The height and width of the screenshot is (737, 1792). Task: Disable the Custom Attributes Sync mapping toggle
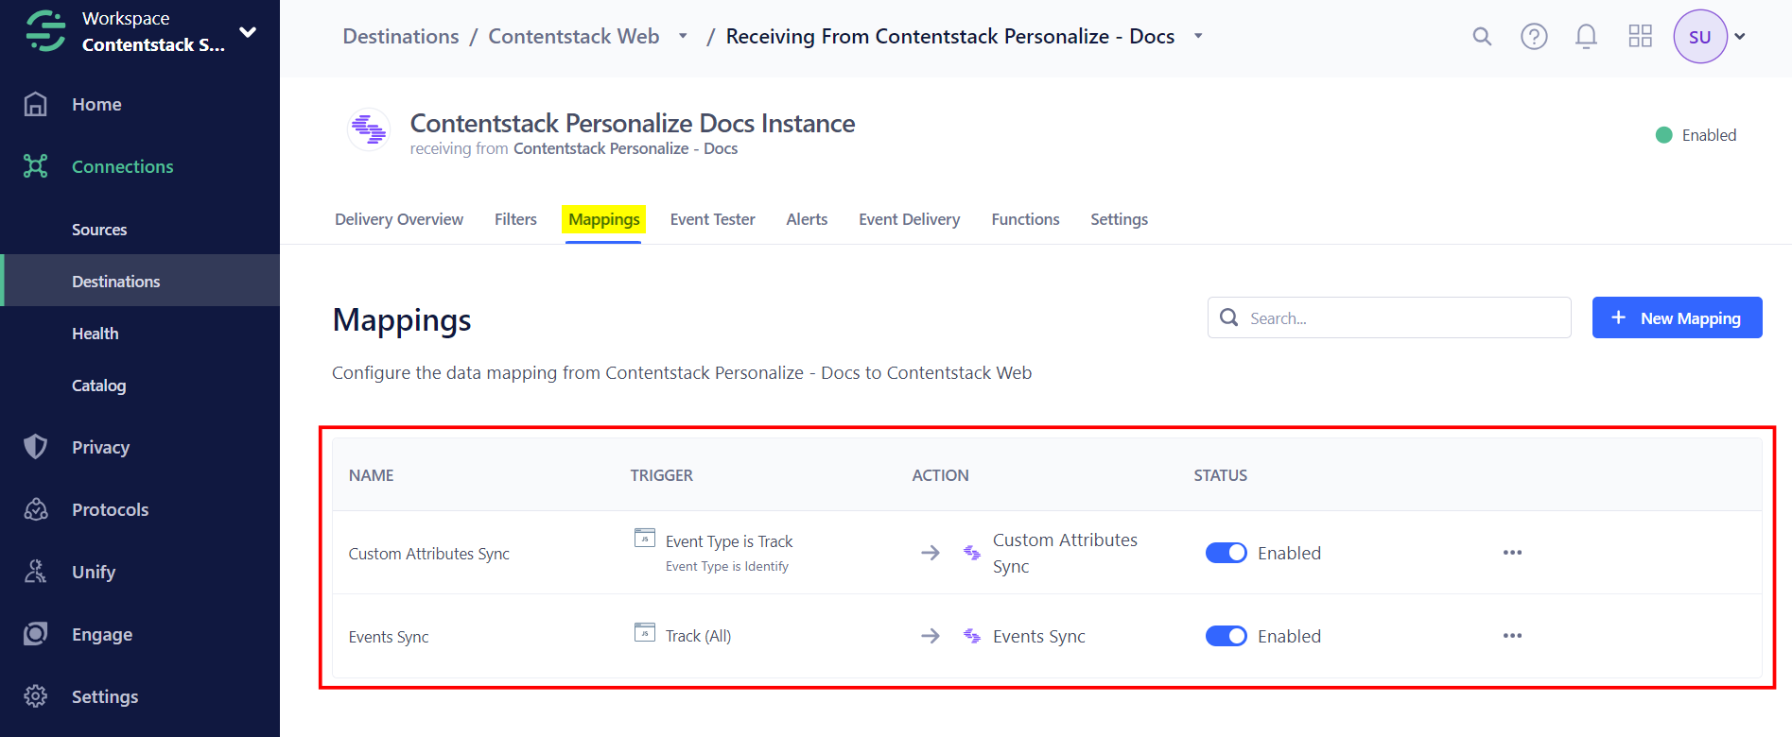(x=1226, y=553)
